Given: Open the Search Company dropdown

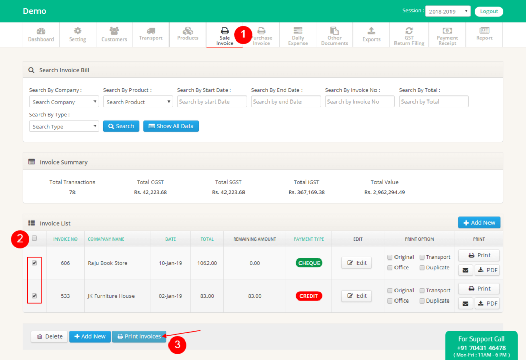Looking at the screenshot, I should tap(64, 101).
